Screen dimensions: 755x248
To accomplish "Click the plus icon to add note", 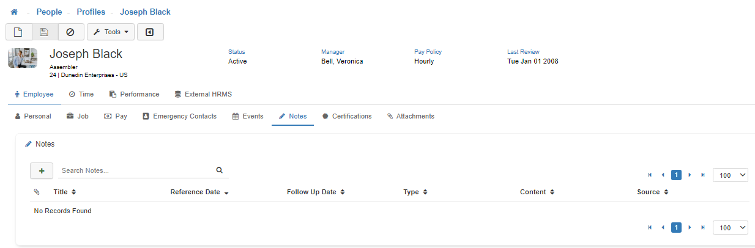I will click(42, 170).
